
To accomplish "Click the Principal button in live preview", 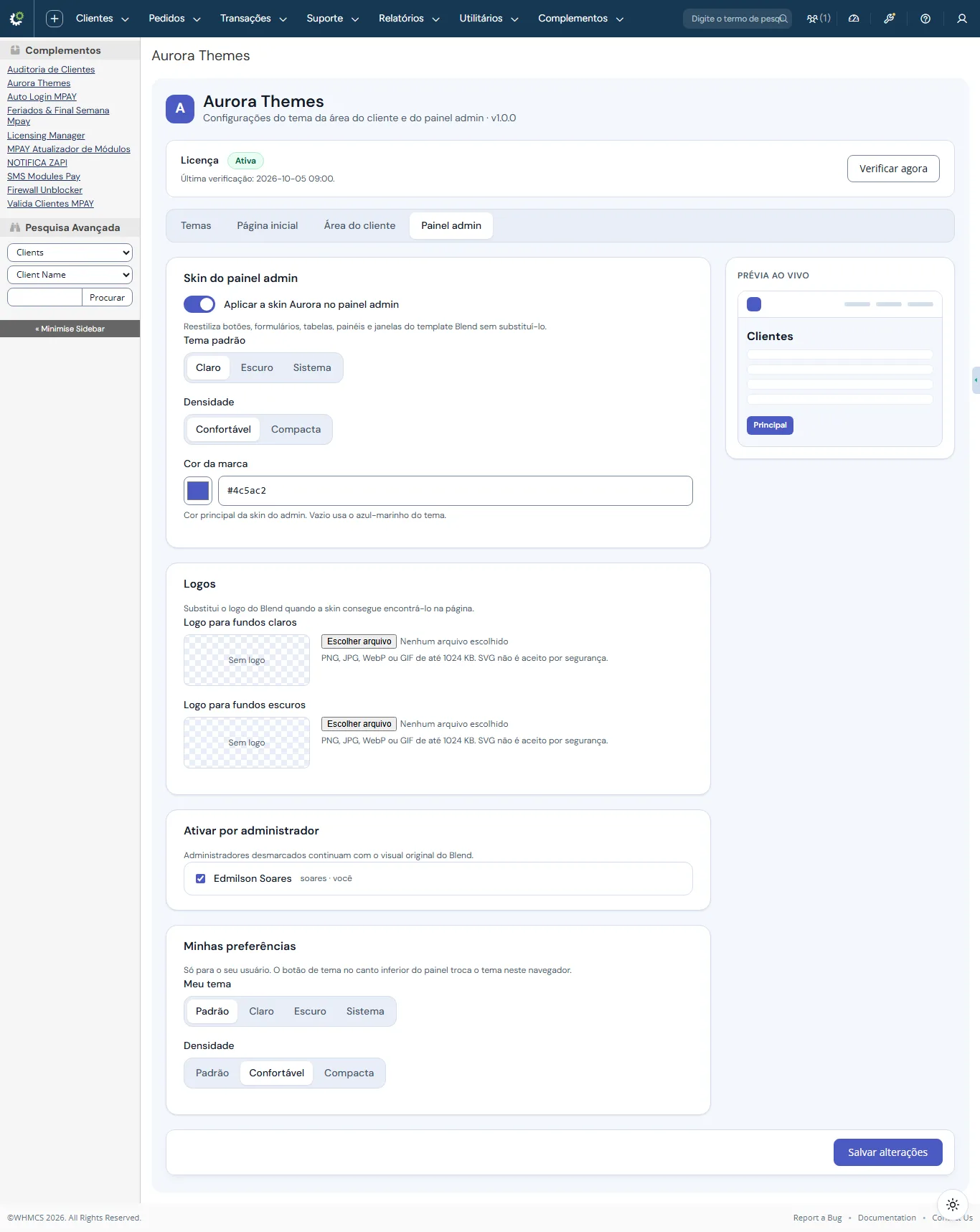I will (x=770, y=425).
